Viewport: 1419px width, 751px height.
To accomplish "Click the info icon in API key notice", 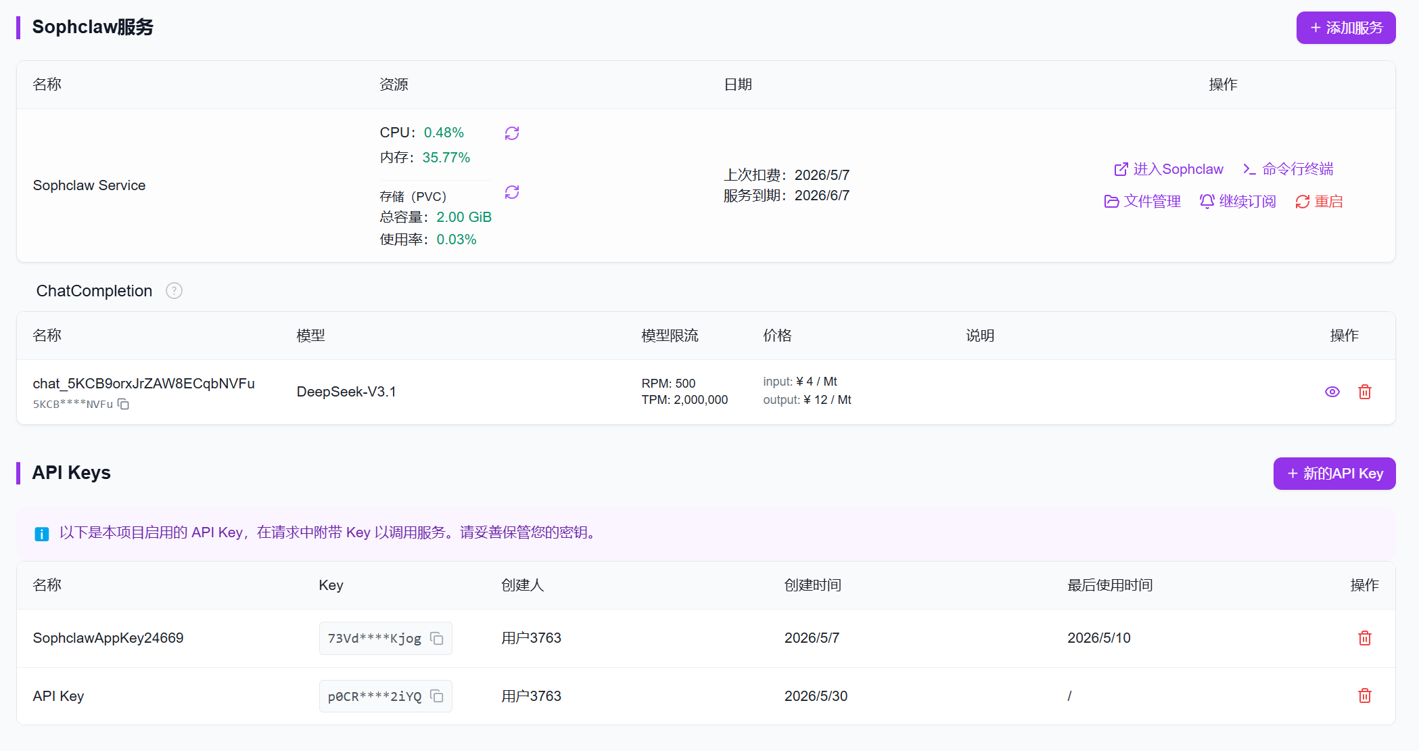I will (41, 534).
